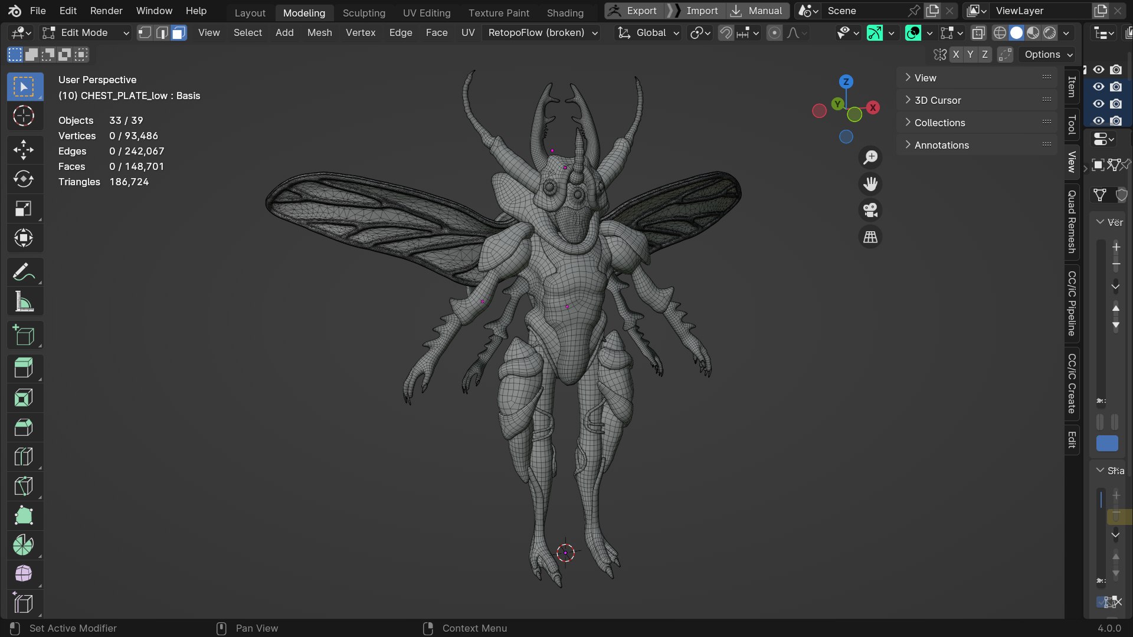Expand the 3D Cursor panel
1133x637 pixels.
(938, 100)
